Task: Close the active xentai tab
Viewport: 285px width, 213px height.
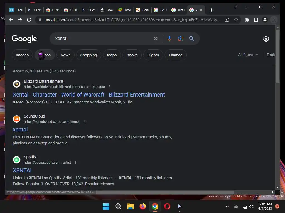Action: coord(201,10)
